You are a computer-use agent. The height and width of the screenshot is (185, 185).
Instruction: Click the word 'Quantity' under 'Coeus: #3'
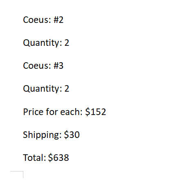[41, 89]
